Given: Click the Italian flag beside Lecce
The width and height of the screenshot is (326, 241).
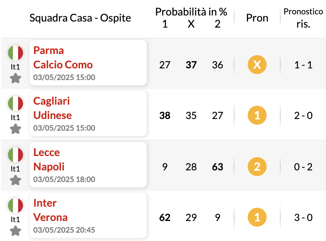Looking at the screenshot, I should pos(16,154).
